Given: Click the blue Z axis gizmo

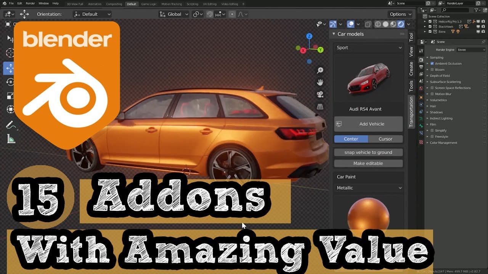Looking at the screenshot, I should click(x=310, y=36).
